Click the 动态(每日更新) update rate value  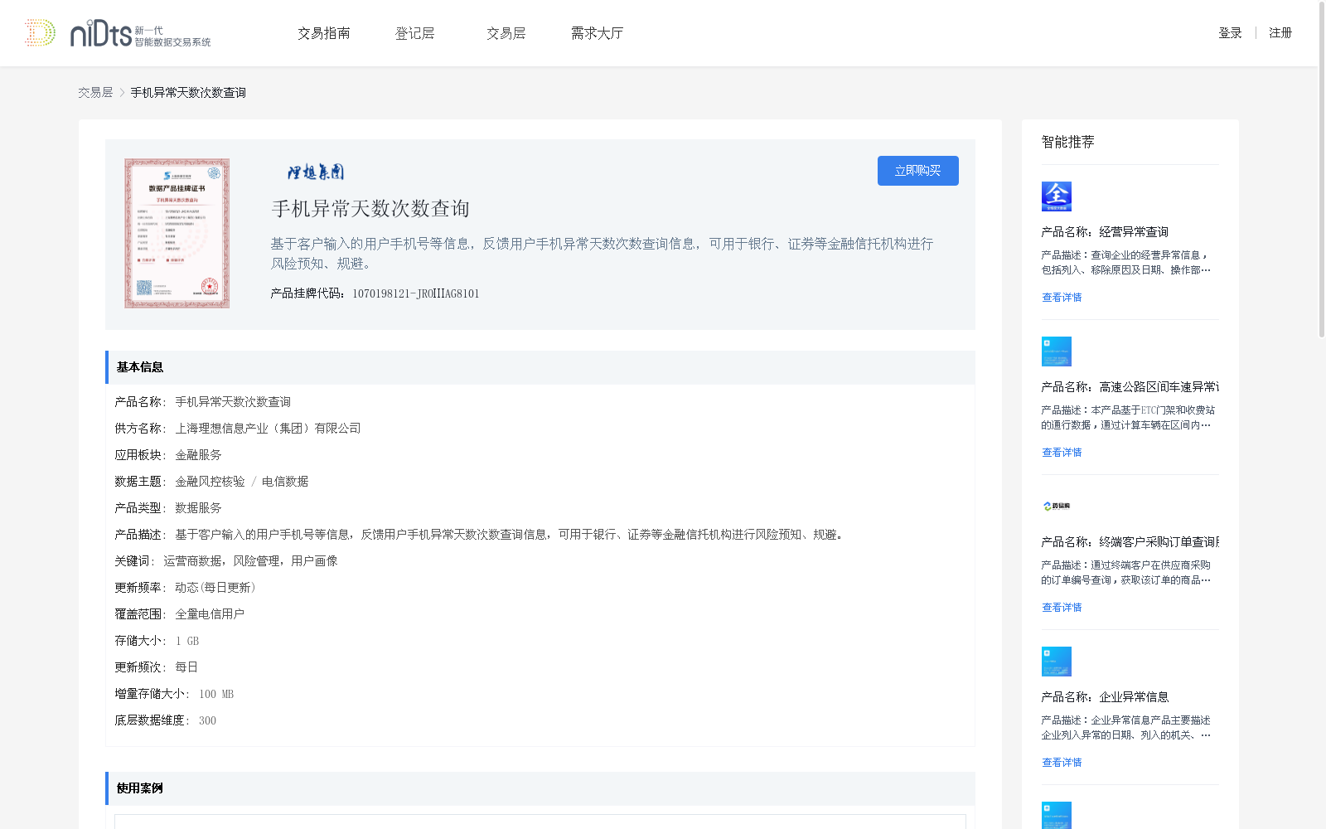215,588
